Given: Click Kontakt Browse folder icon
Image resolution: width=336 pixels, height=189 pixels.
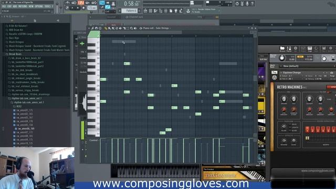Looking at the screenshot, I should tap(282, 49).
